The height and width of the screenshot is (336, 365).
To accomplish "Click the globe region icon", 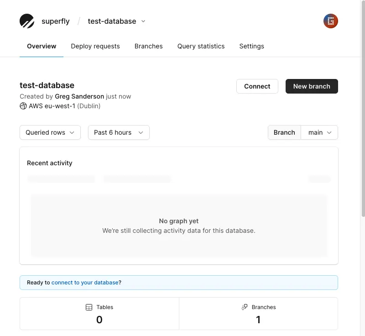I will [x=23, y=106].
